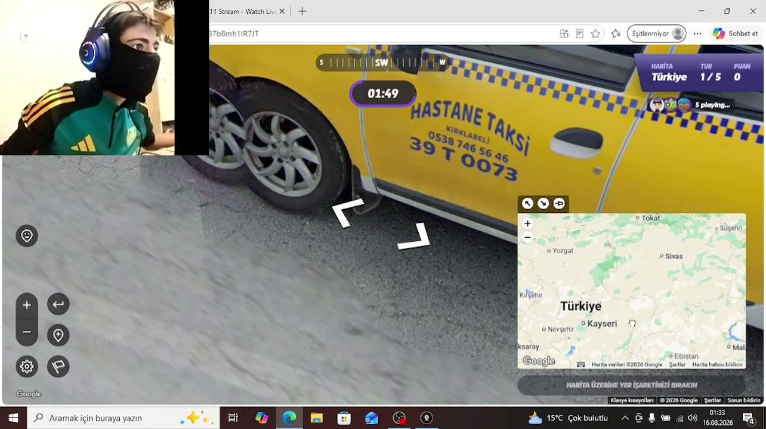The height and width of the screenshot is (429, 766).
Task: Open game settings gear
Action: tap(27, 366)
